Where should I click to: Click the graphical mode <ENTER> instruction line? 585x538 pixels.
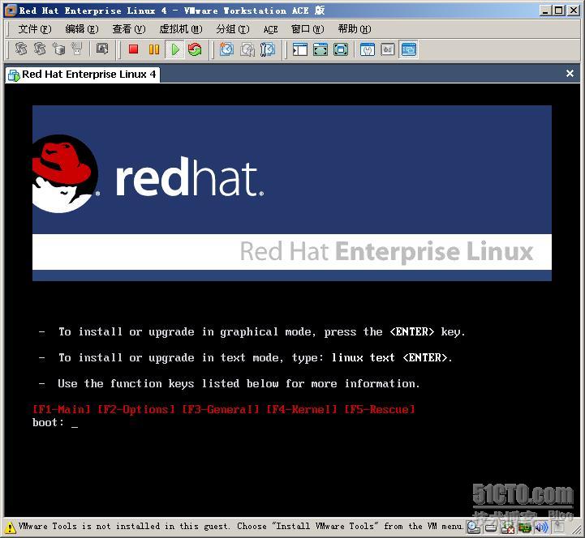[252, 332]
